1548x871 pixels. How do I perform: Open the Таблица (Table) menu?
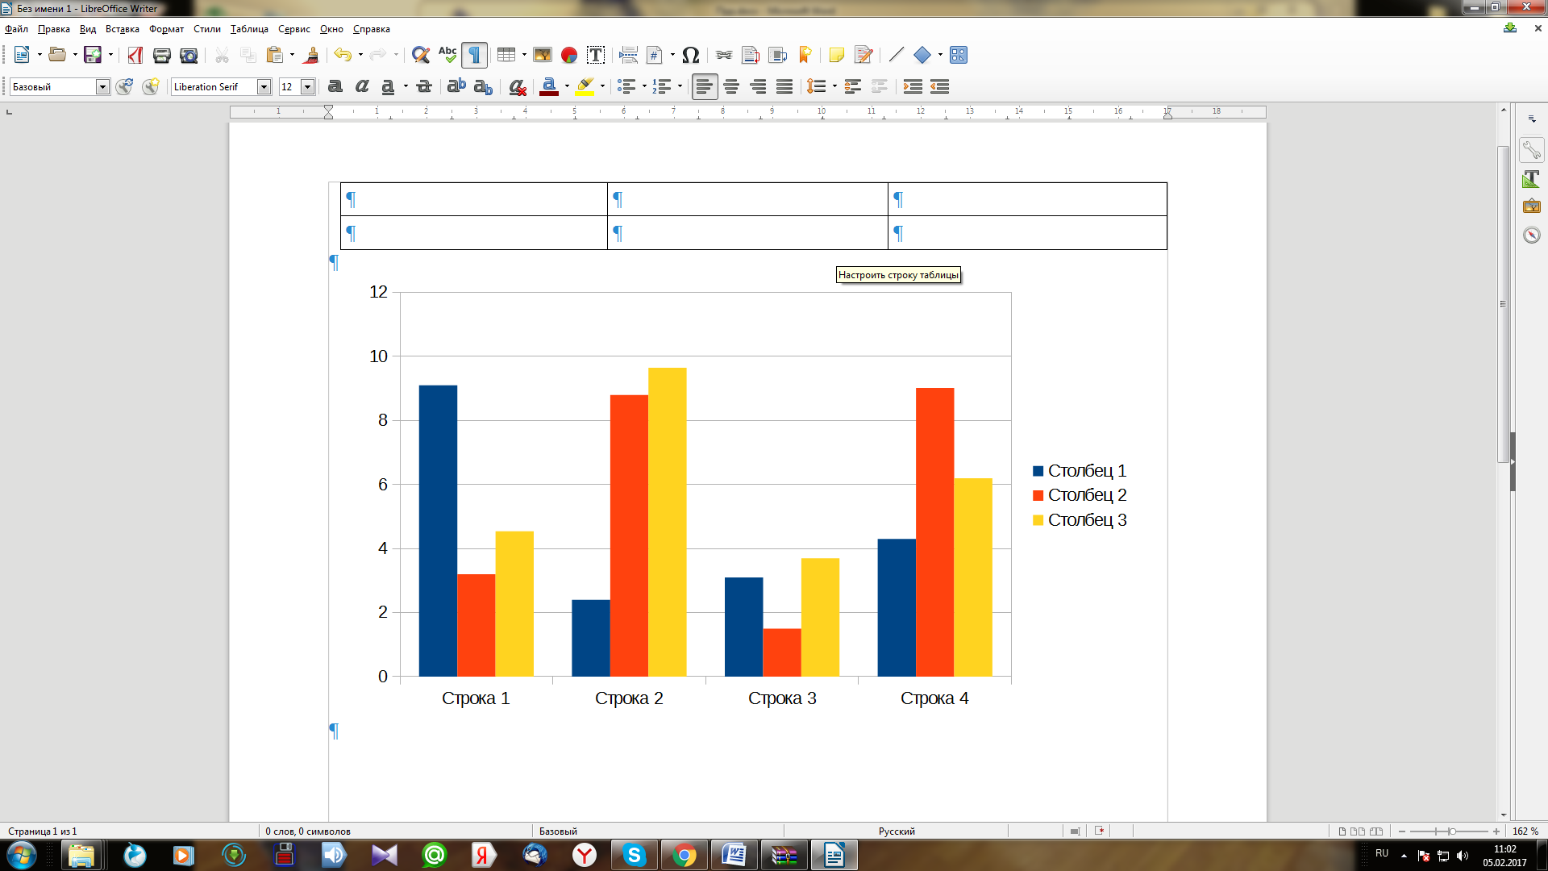point(249,29)
